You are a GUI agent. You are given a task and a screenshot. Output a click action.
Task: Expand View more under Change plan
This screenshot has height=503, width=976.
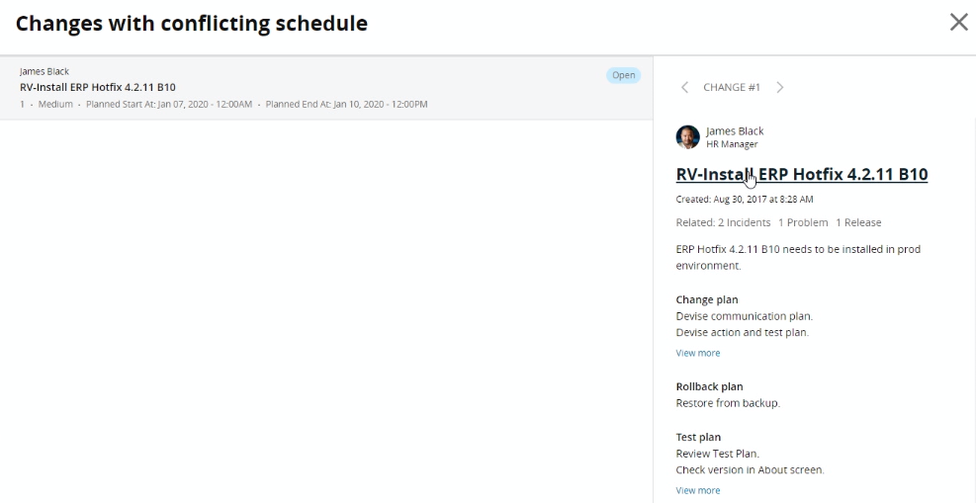[698, 353]
